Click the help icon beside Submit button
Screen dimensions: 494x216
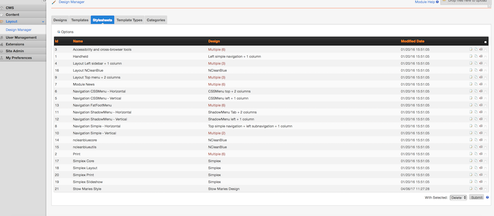click(487, 197)
